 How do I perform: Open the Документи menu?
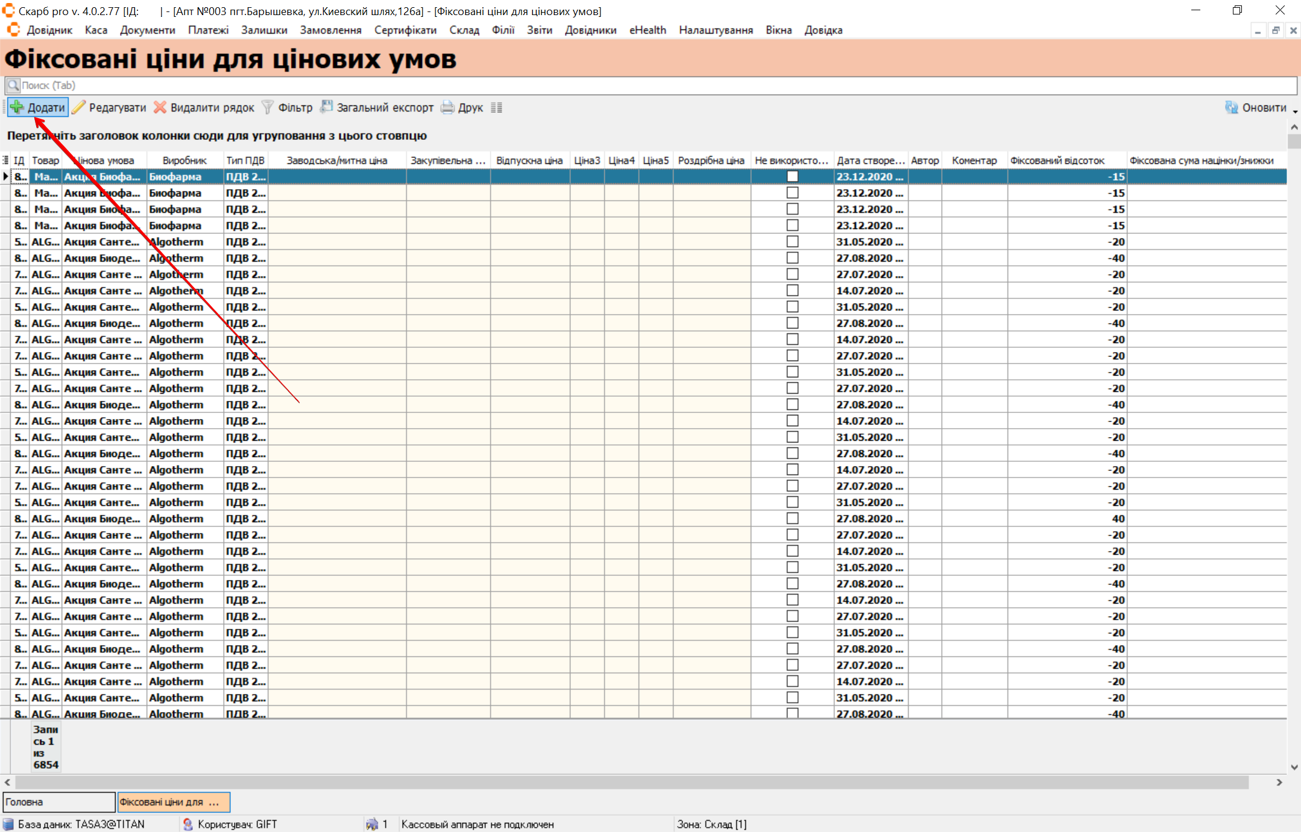click(x=147, y=30)
